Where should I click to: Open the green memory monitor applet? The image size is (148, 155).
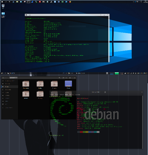click(x=117, y=73)
